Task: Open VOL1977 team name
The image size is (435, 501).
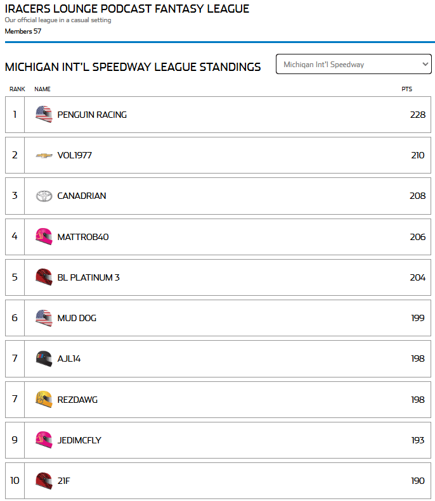Action: point(75,155)
